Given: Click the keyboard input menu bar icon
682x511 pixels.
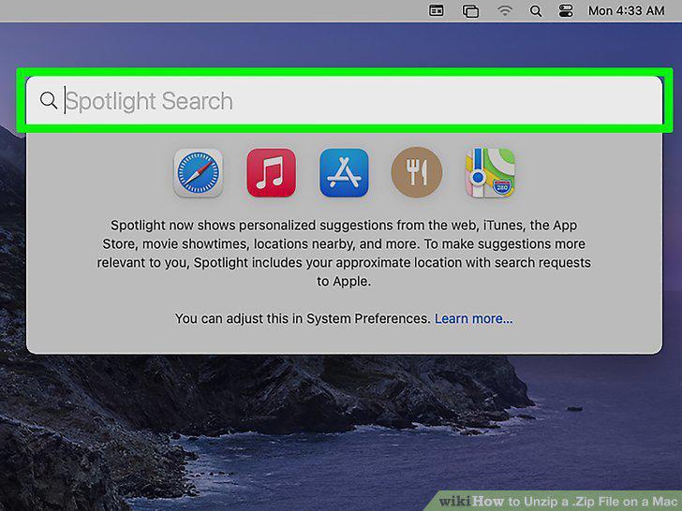Looking at the screenshot, I should 437,10.
